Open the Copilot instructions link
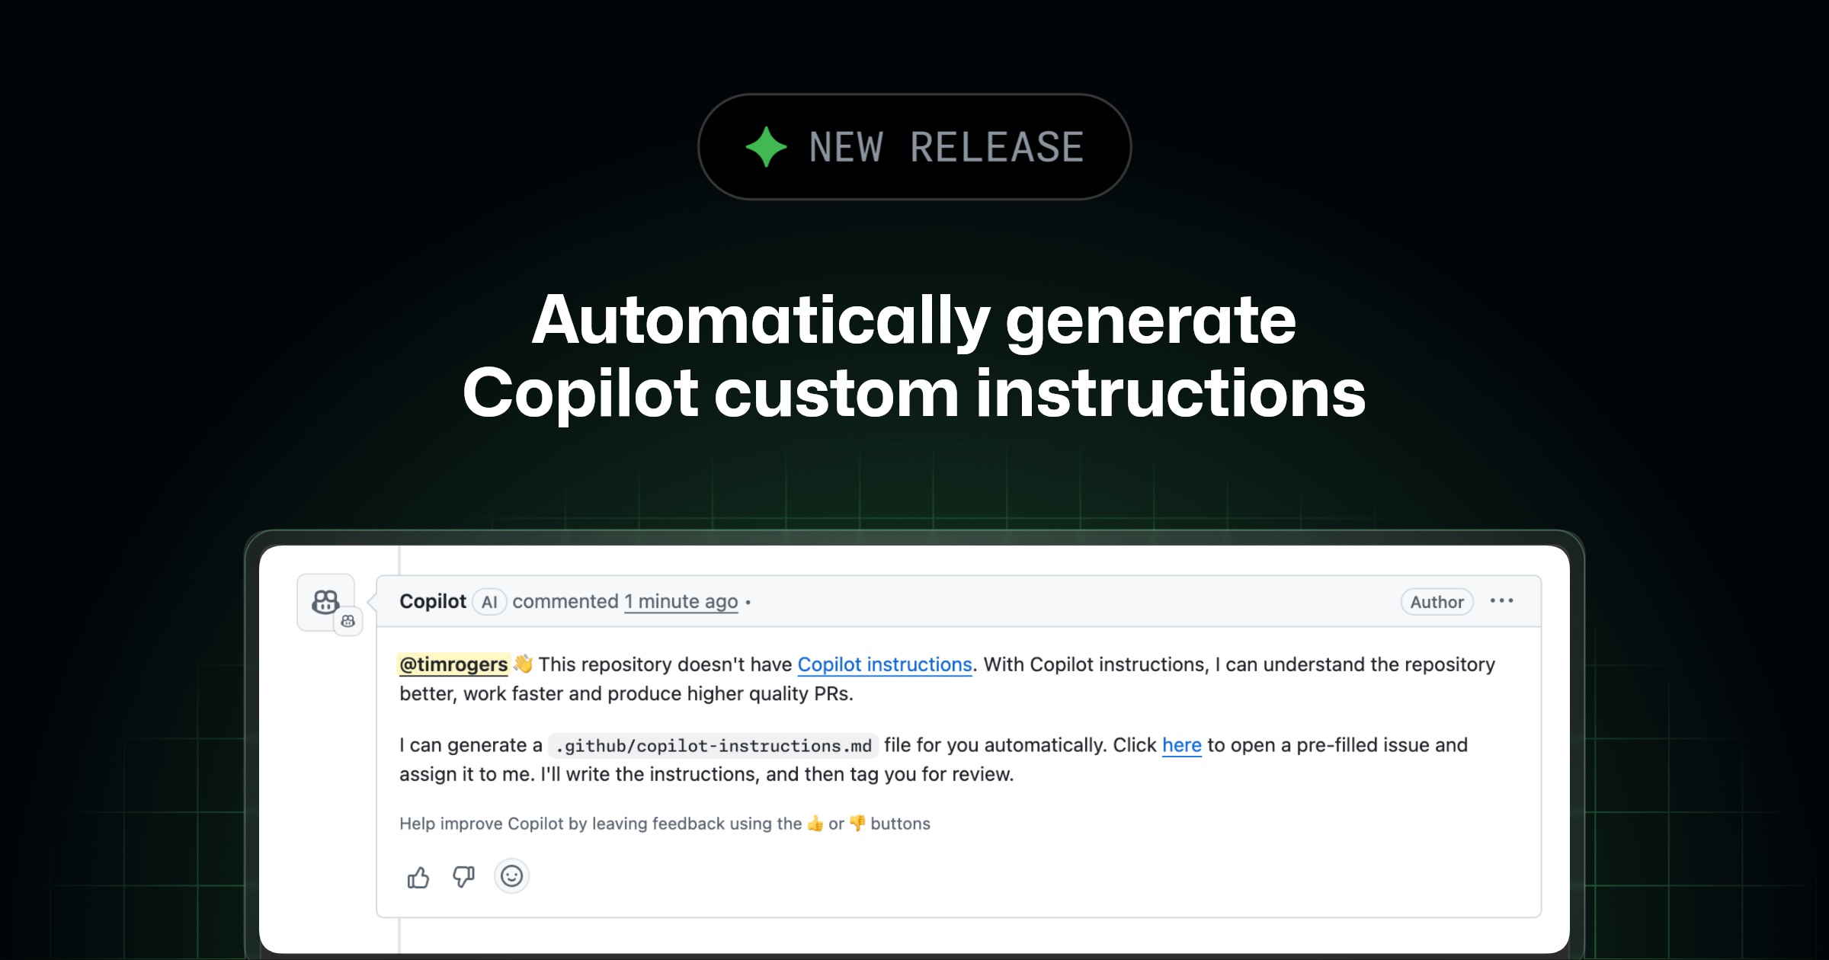 click(x=885, y=664)
